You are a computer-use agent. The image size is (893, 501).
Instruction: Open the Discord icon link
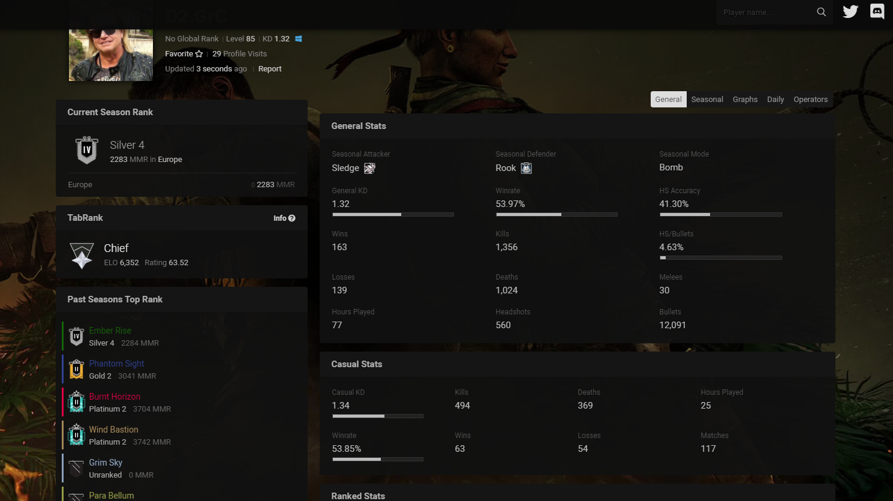877,12
